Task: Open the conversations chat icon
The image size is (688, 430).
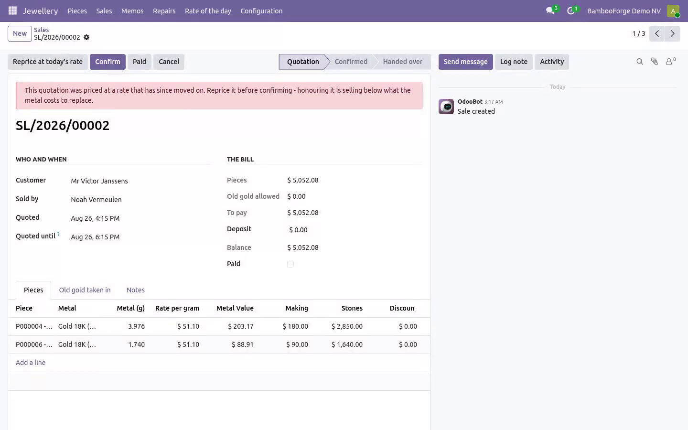Action: point(550,11)
